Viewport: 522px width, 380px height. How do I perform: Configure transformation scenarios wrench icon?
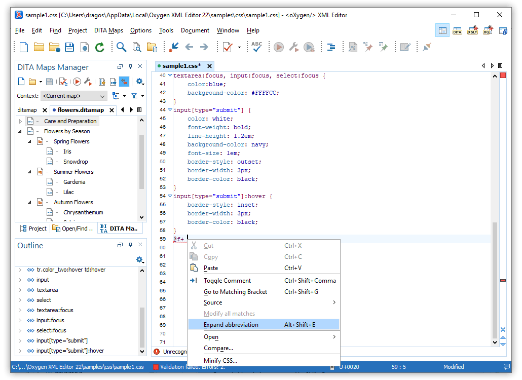pyautogui.click(x=293, y=47)
